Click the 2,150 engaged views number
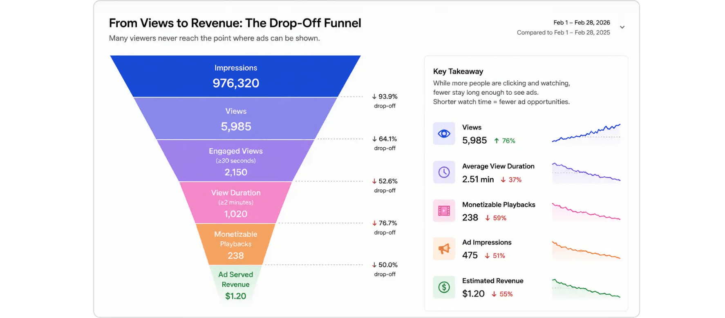The image size is (725, 318). [x=235, y=172]
